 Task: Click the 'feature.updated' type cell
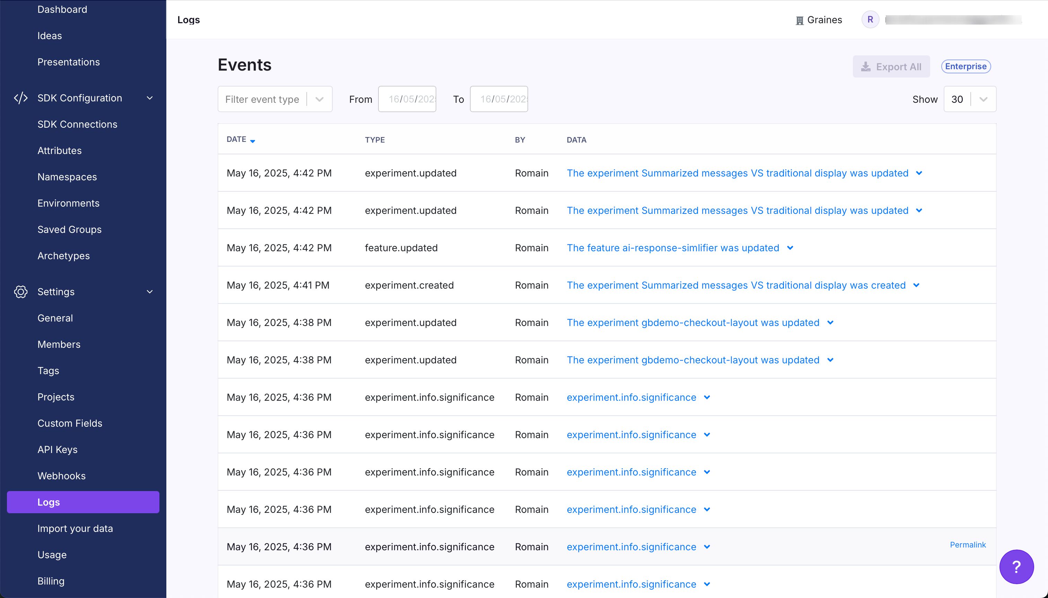(x=401, y=248)
